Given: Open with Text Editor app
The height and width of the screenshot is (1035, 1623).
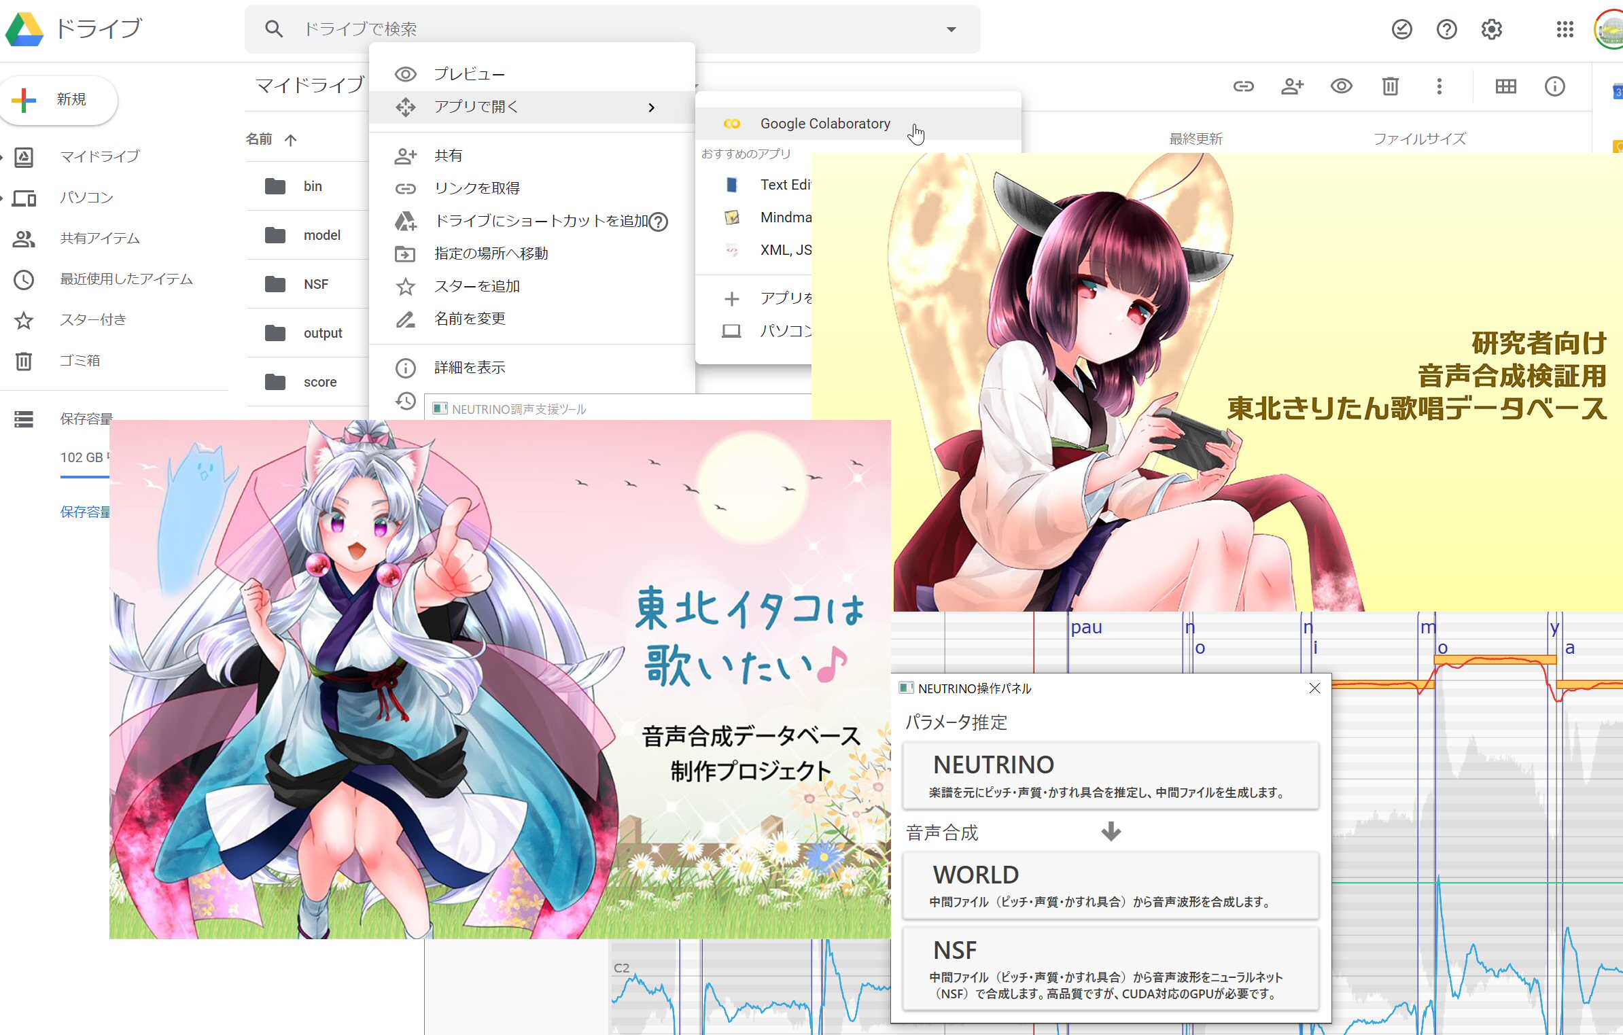Looking at the screenshot, I should (754, 185).
